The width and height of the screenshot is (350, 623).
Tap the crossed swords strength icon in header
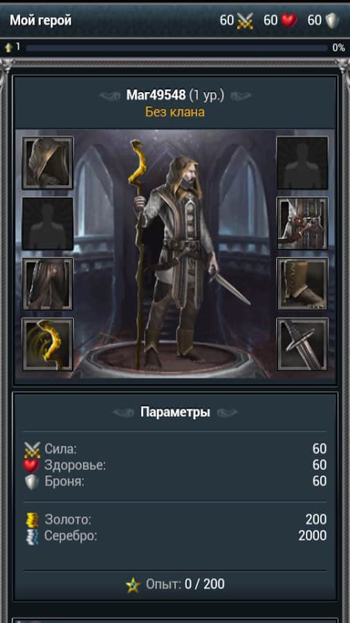(x=245, y=21)
